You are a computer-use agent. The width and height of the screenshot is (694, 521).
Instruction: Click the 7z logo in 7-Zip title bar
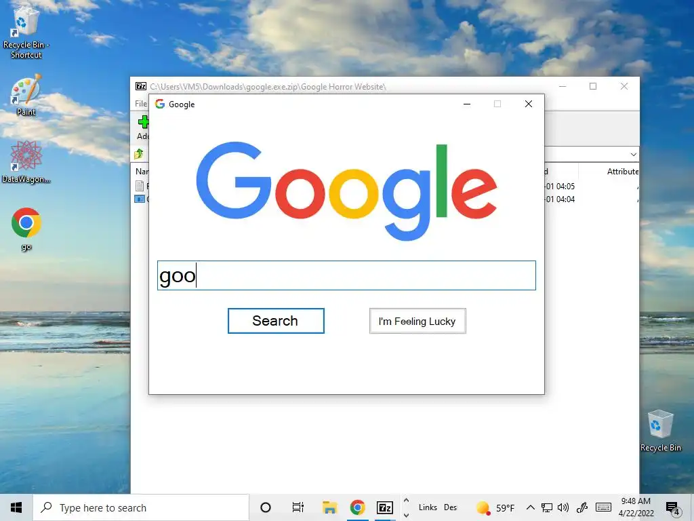(141, 86)
